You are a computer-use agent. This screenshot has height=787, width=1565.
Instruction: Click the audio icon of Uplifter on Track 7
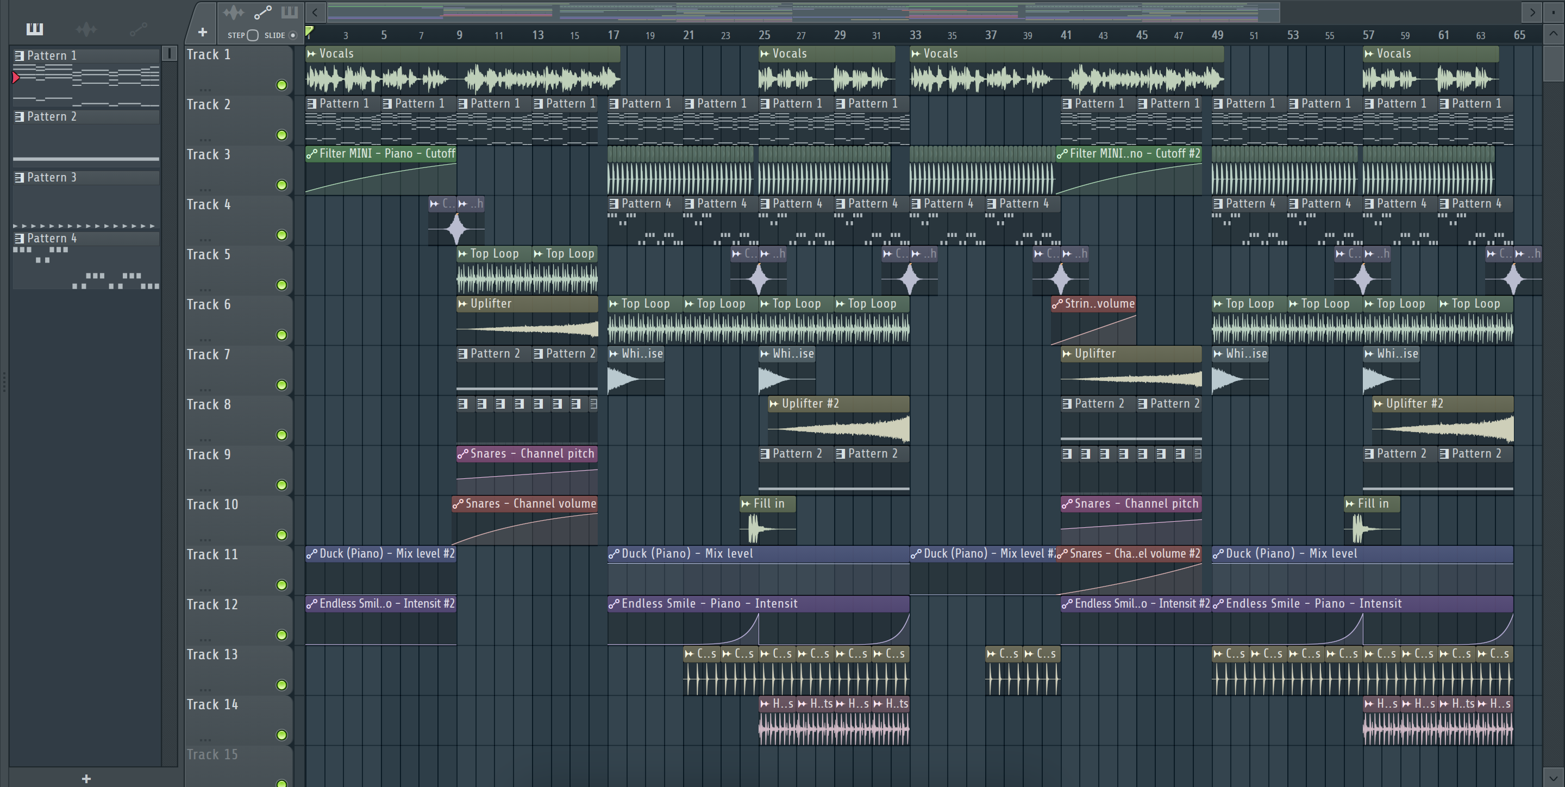coord(1067,354)
